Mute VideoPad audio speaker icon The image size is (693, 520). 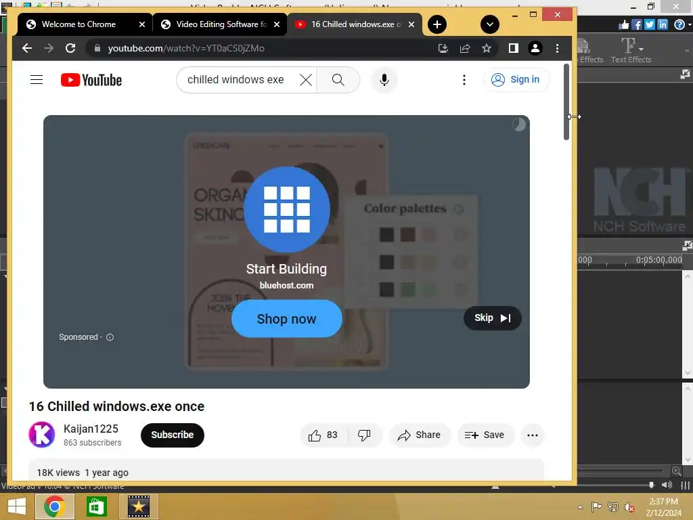(667, 485)
